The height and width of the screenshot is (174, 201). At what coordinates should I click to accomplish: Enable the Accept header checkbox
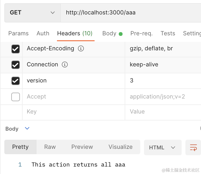(x=16, y=97)
